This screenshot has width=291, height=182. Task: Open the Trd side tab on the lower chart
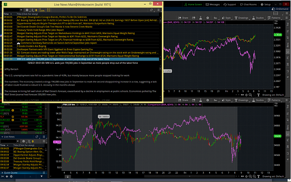(x=288, y=107)
